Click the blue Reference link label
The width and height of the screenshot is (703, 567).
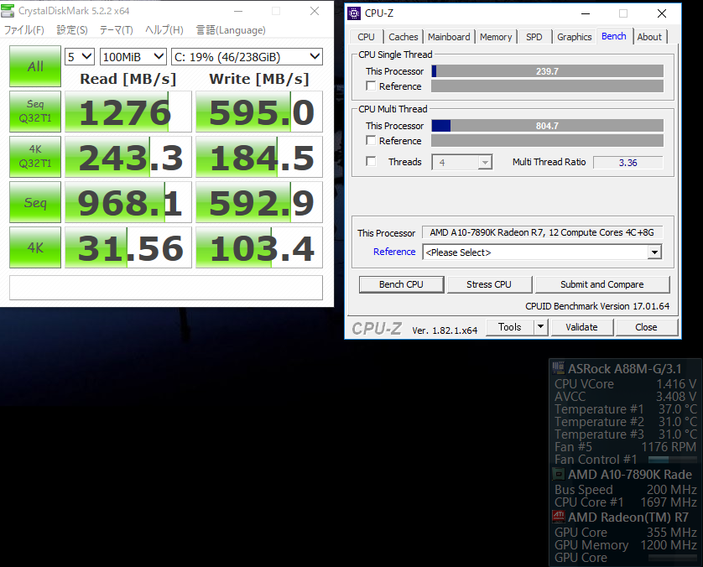coord(394,252)
